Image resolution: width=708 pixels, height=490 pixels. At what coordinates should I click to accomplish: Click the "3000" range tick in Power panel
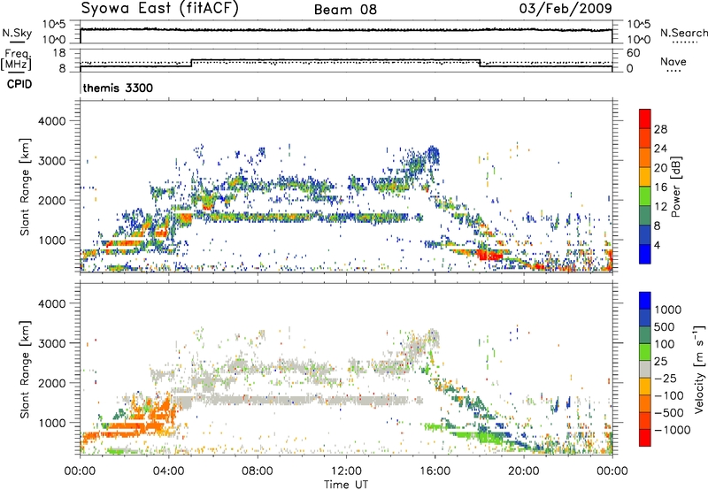52,161
